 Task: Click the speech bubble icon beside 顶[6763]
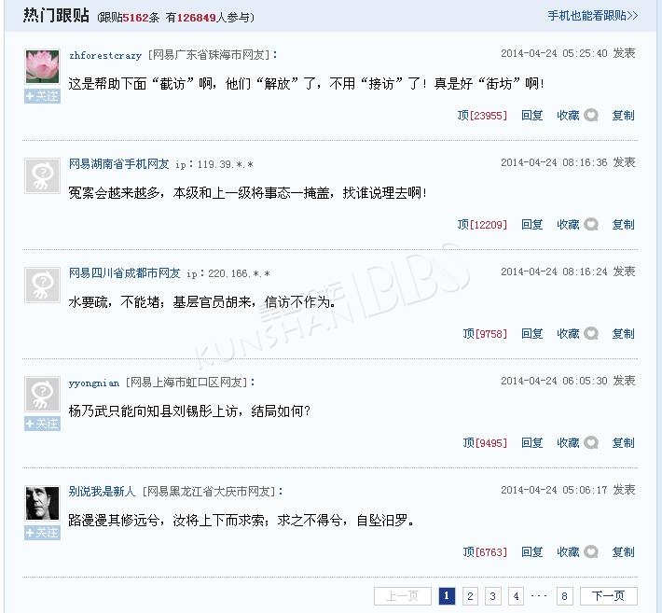coord(591,551)
